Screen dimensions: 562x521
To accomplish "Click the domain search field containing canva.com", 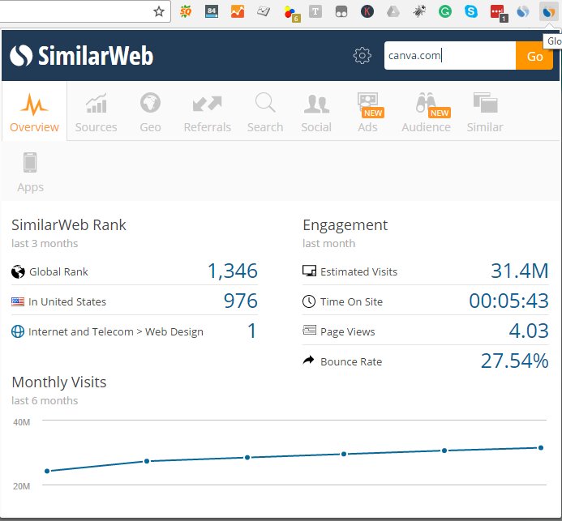I will [450, 55].
